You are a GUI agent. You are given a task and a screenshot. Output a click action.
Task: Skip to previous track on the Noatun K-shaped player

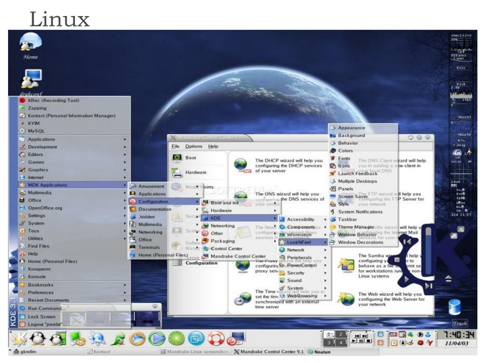pos(408,242)
